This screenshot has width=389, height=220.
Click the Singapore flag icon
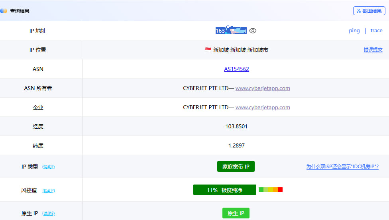208,50
